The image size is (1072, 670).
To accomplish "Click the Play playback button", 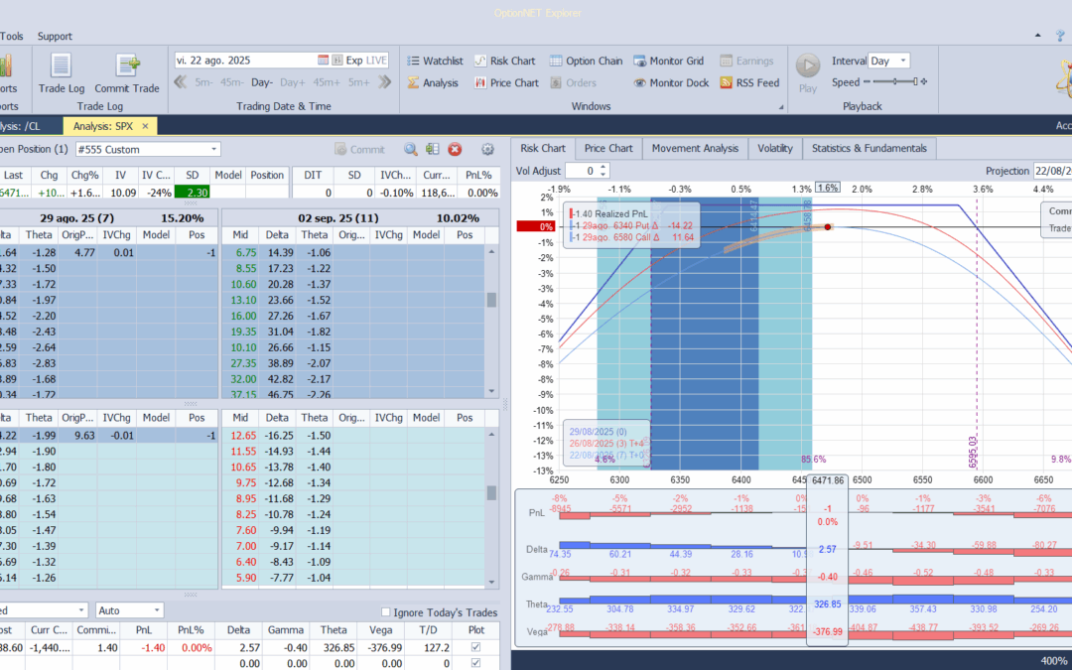I will point(808,73).
